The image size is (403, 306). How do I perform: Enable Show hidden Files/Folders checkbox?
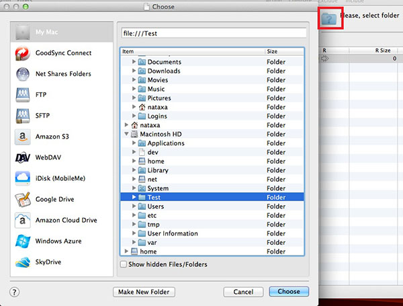tap(124, 264)
